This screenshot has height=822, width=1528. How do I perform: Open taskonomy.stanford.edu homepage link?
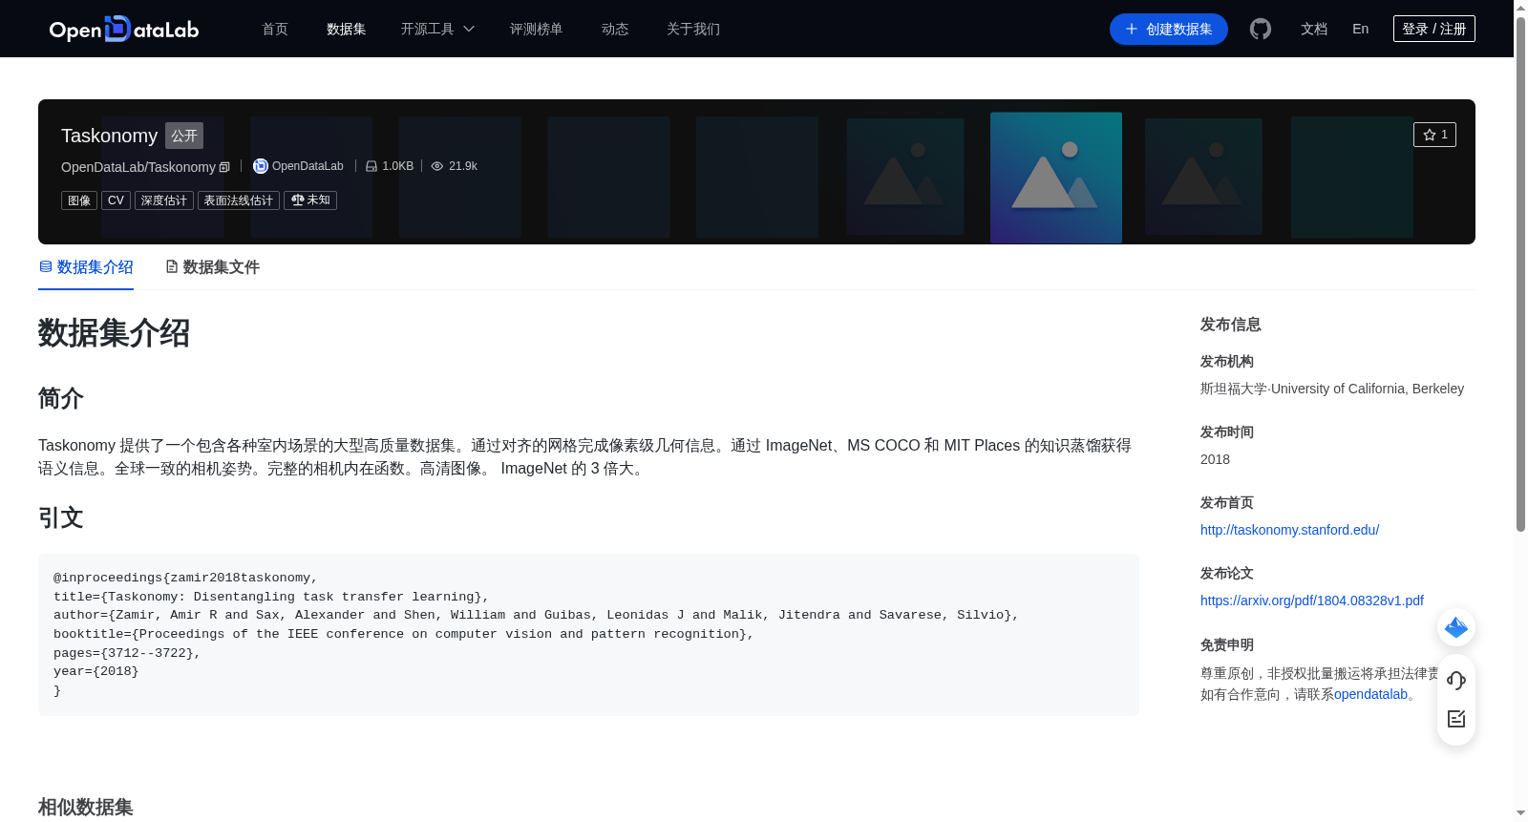pyautogui.click(x=1289, y=530)
